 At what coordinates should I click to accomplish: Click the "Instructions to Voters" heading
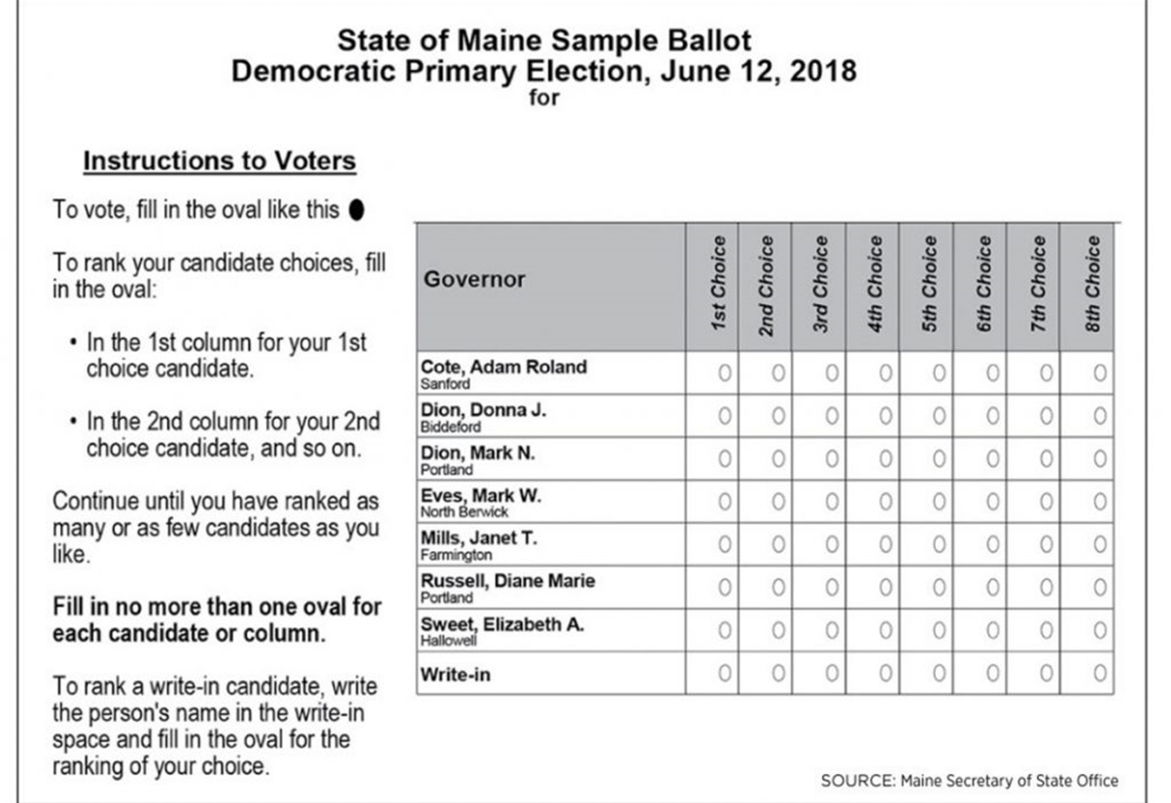pyautogui.click(x=220, y=161)
